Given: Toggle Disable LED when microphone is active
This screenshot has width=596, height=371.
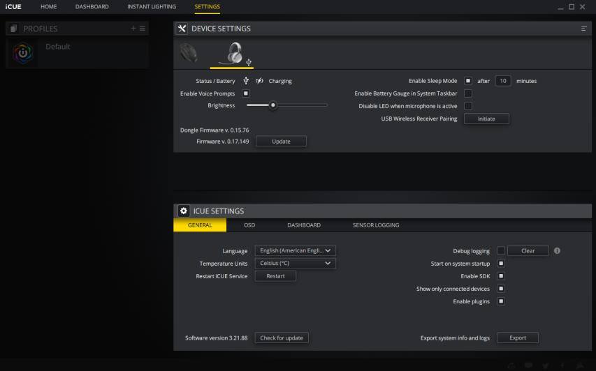Looking at the screenshot, I should tap(468, 106).
